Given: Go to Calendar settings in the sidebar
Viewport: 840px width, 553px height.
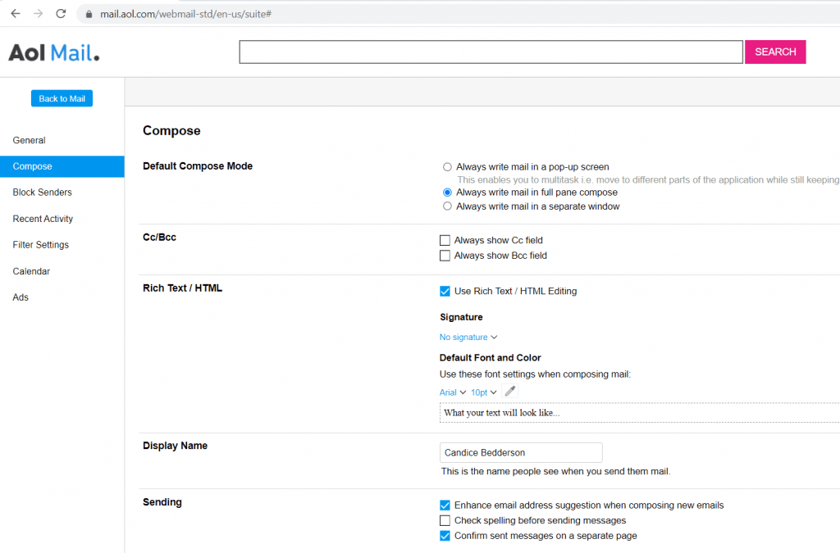Looking at the screenshot, I should coord(32,270).
